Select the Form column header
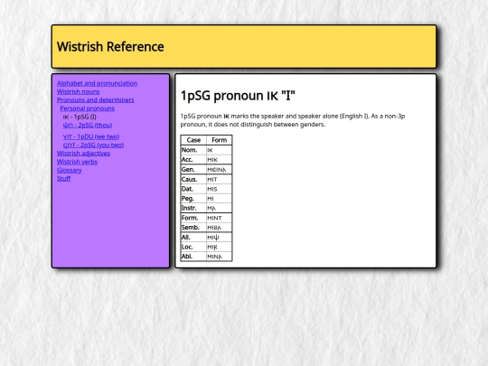Screen dimensions: 488x366 tap(219, 140)
